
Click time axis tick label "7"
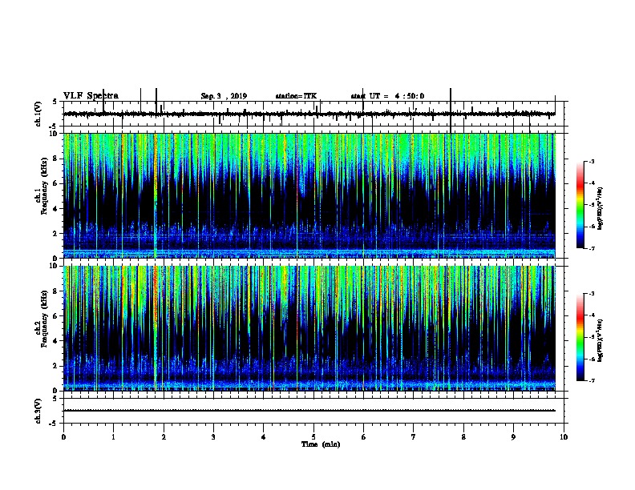[414, 437]
